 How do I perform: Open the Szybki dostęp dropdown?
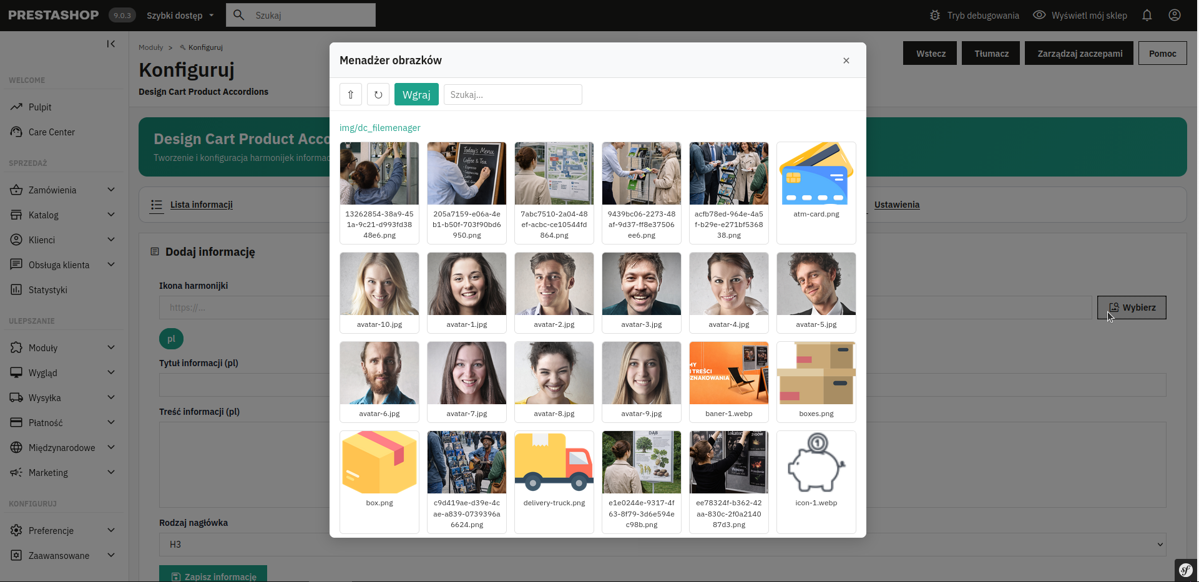tap(180, 16)
